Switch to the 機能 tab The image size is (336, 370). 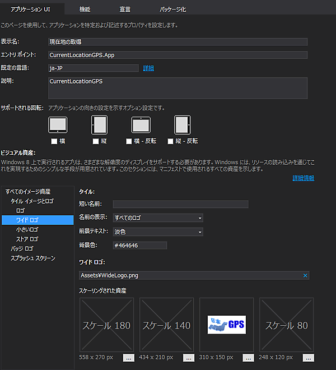pyautogui.click(x=85, y=10)
